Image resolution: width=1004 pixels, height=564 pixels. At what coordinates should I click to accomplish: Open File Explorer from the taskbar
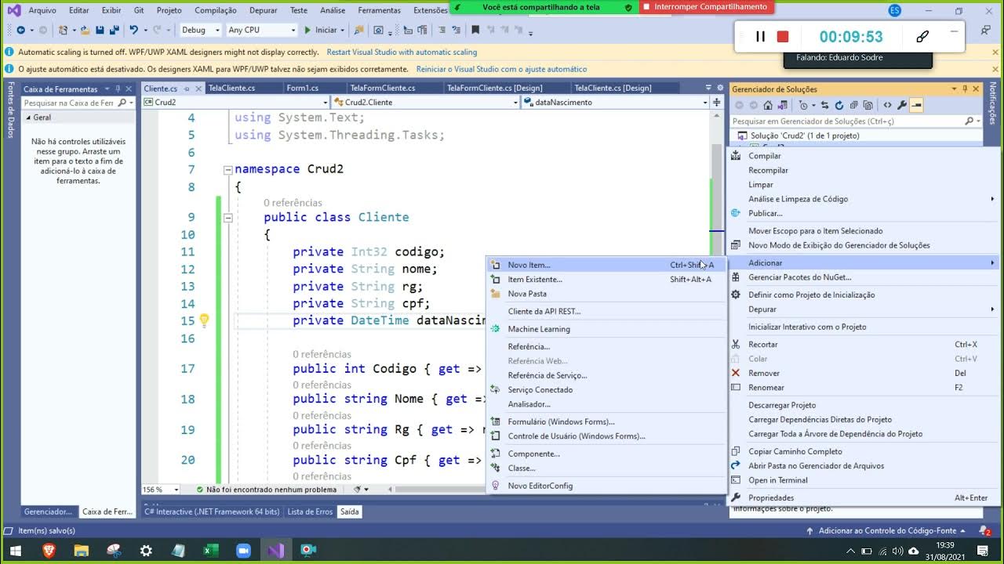[x=82, y=551]
